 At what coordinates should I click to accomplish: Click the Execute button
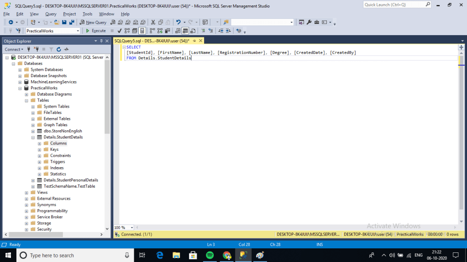click(96, 31)
